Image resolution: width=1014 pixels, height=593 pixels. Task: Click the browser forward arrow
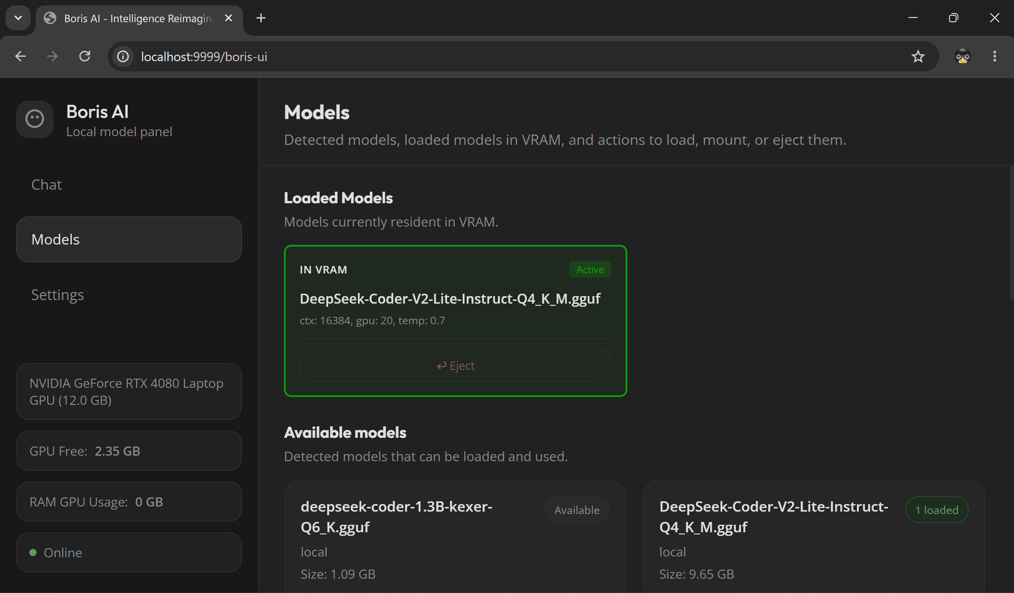tap(52, 56)
